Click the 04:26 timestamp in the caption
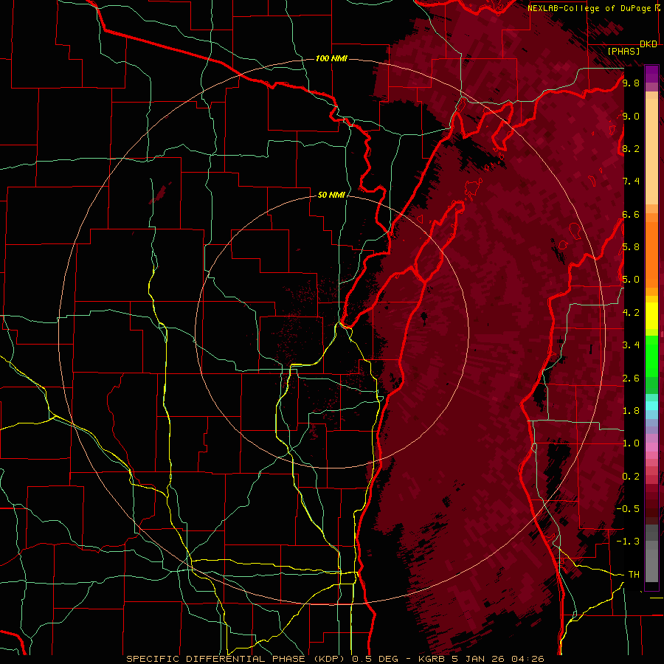 528,659
